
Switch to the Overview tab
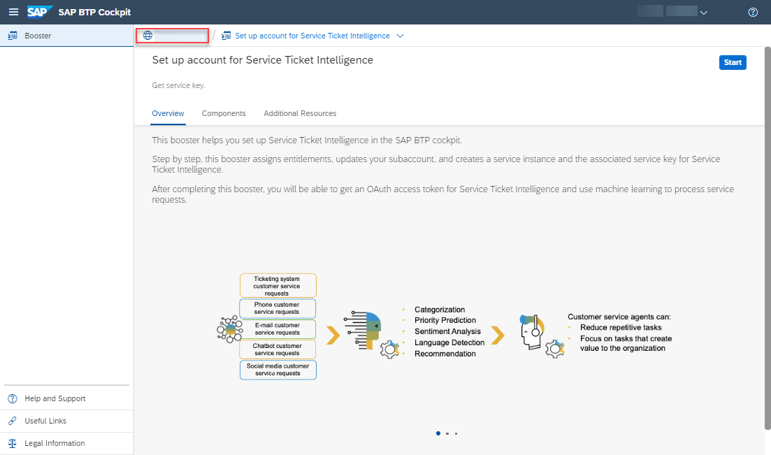pyautogui.click(x=168, y=113)
